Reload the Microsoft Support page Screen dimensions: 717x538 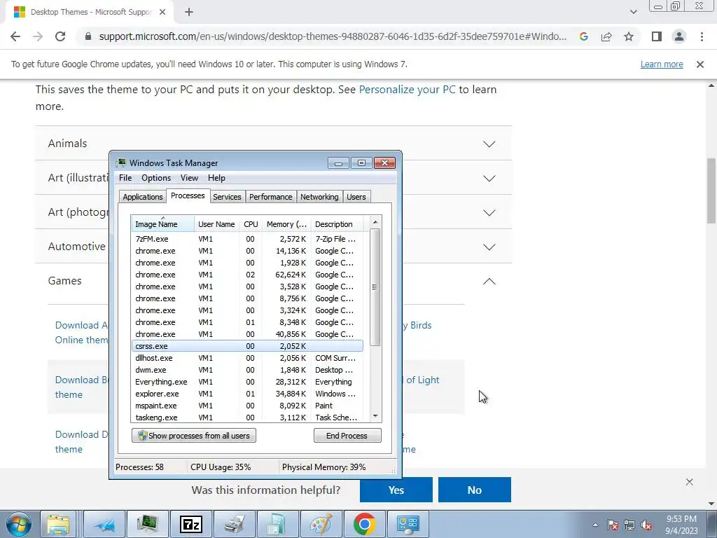[60, 36]
